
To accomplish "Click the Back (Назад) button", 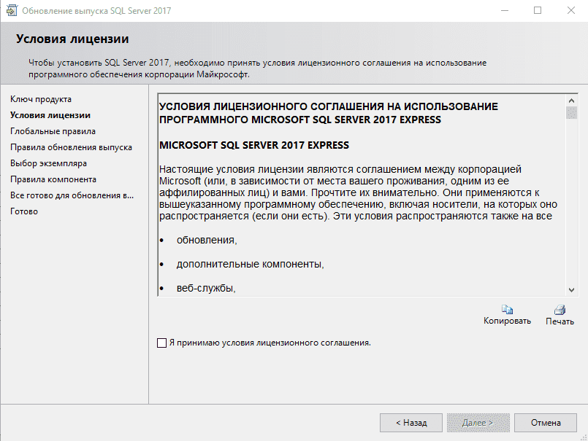I will (x=411, y=422).
